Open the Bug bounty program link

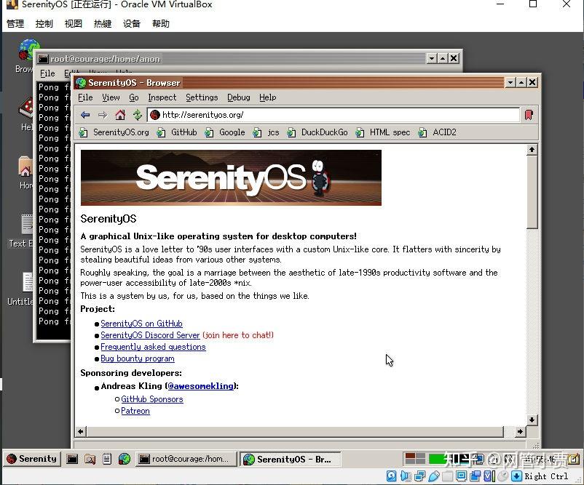(138, 358)
